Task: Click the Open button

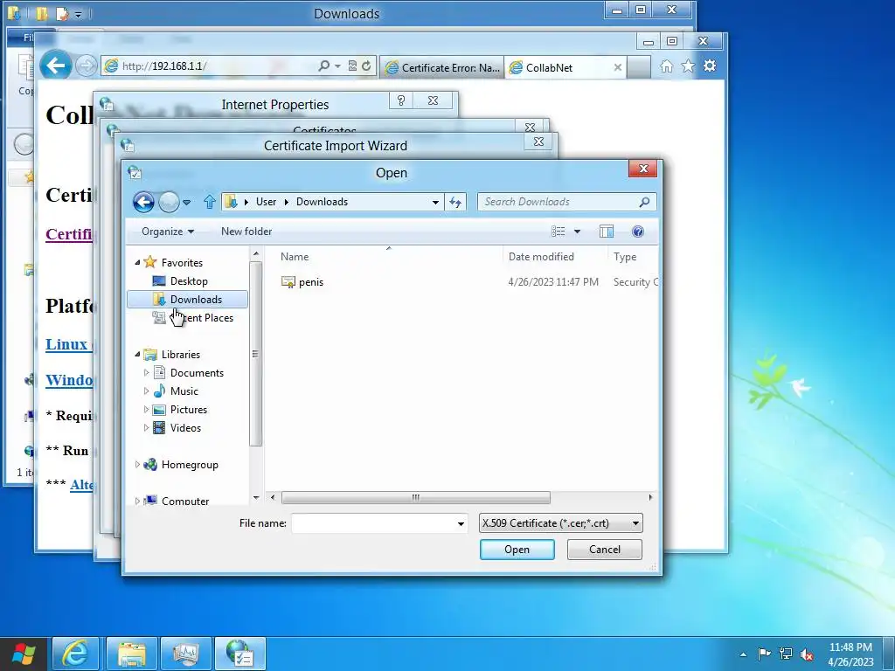Action: point(517,550)
